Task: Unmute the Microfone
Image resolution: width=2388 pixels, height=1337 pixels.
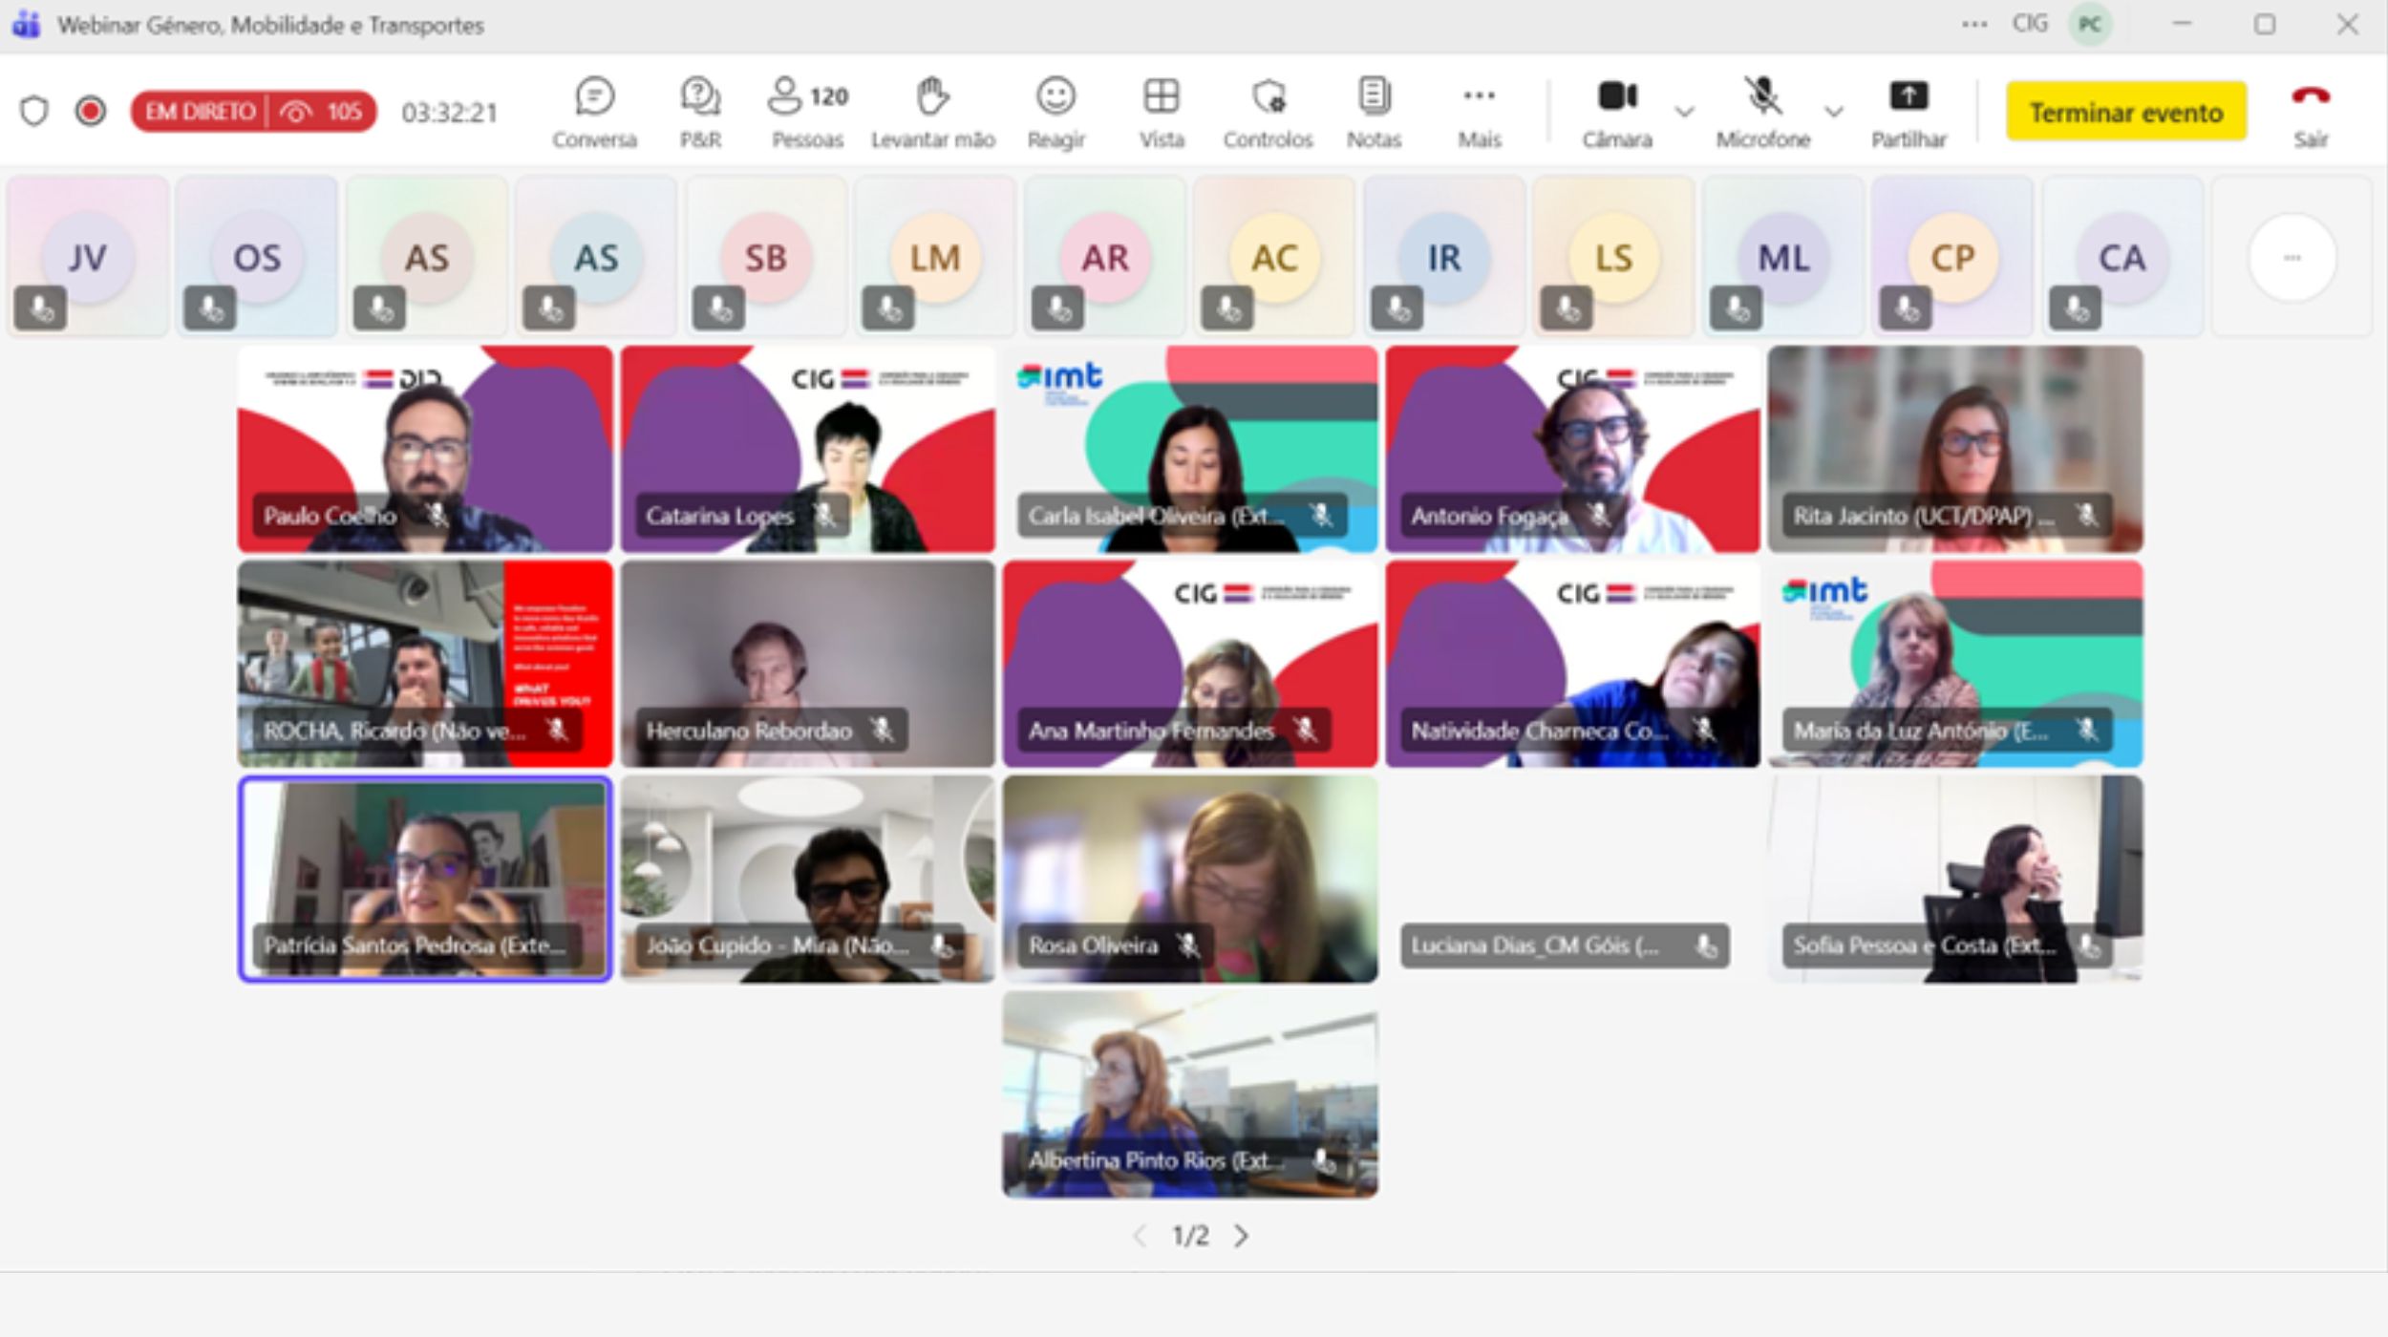Action: [x=1762, y=112]
